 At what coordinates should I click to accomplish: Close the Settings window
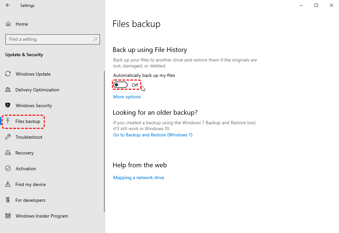coord(331,5)
